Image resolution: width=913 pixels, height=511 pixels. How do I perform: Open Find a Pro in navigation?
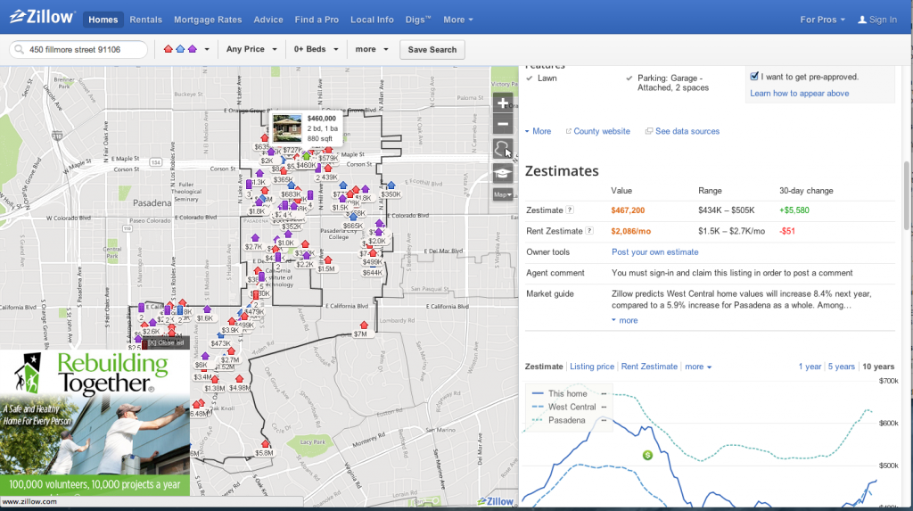(x=317, y=20)
